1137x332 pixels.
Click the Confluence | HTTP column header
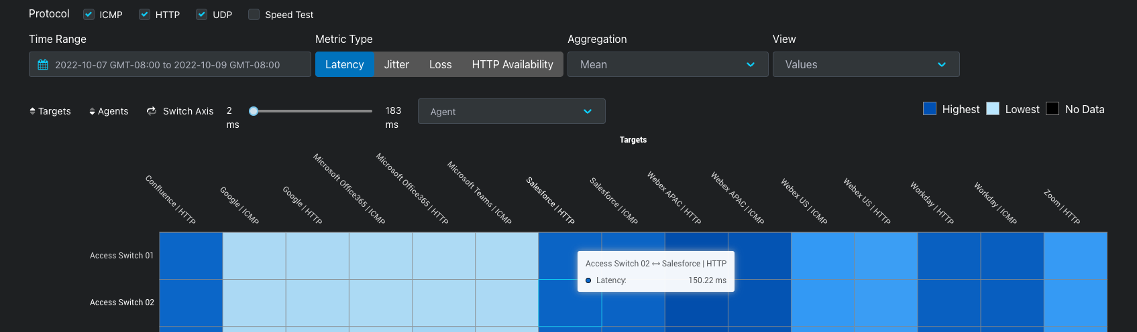(x=170, y=199)
